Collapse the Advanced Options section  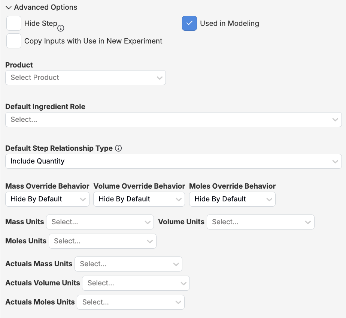pos(9,7)
